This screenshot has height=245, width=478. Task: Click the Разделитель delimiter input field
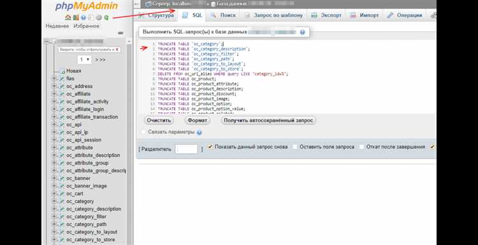click(187, 149)
